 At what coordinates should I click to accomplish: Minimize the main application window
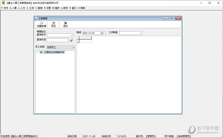[x=201, y=3]
